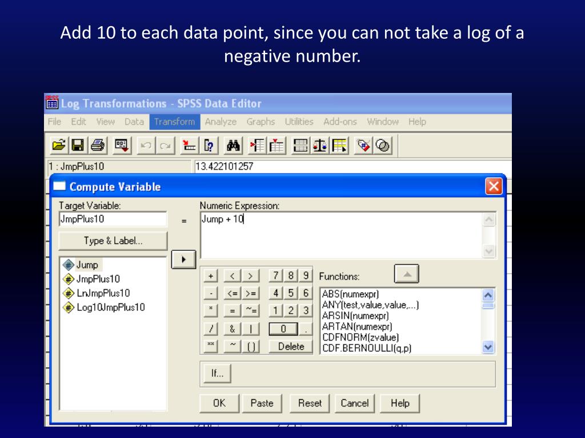This screenshot has width=585, height=438.
Task: Click the cell value field showing 13.422101257
Action: pyautogui.click(x=352, y=167)
